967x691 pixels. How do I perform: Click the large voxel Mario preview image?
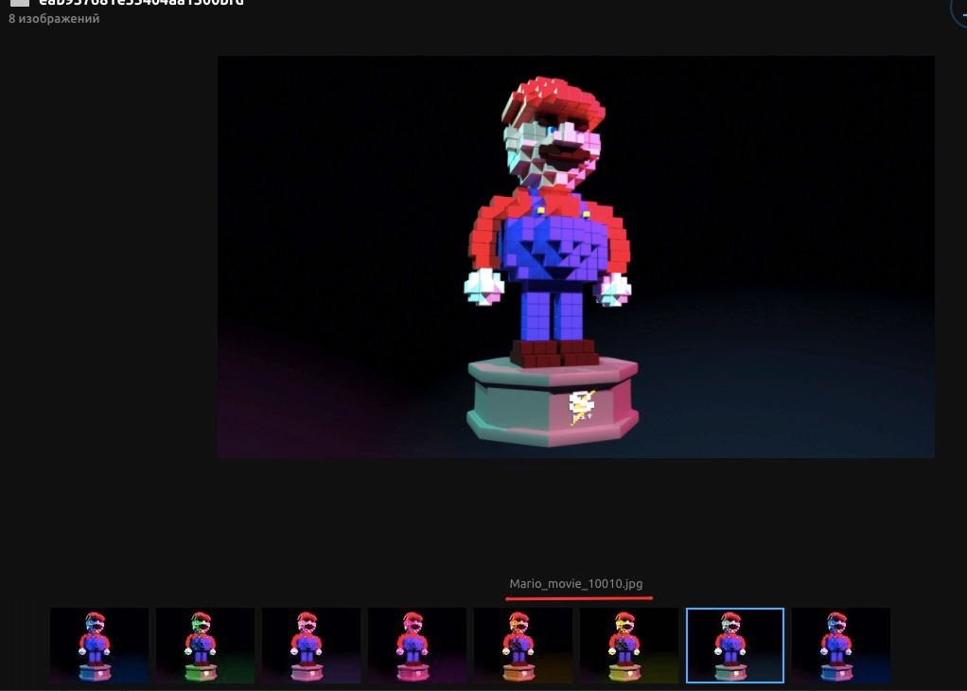[x=576, y=257]
